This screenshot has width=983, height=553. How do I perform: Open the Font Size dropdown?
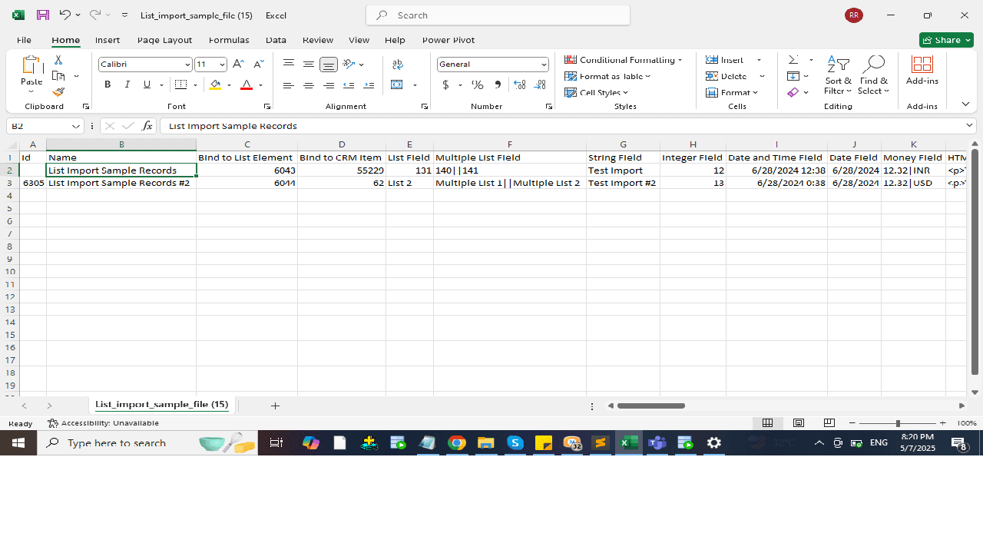tap(221, 65)
